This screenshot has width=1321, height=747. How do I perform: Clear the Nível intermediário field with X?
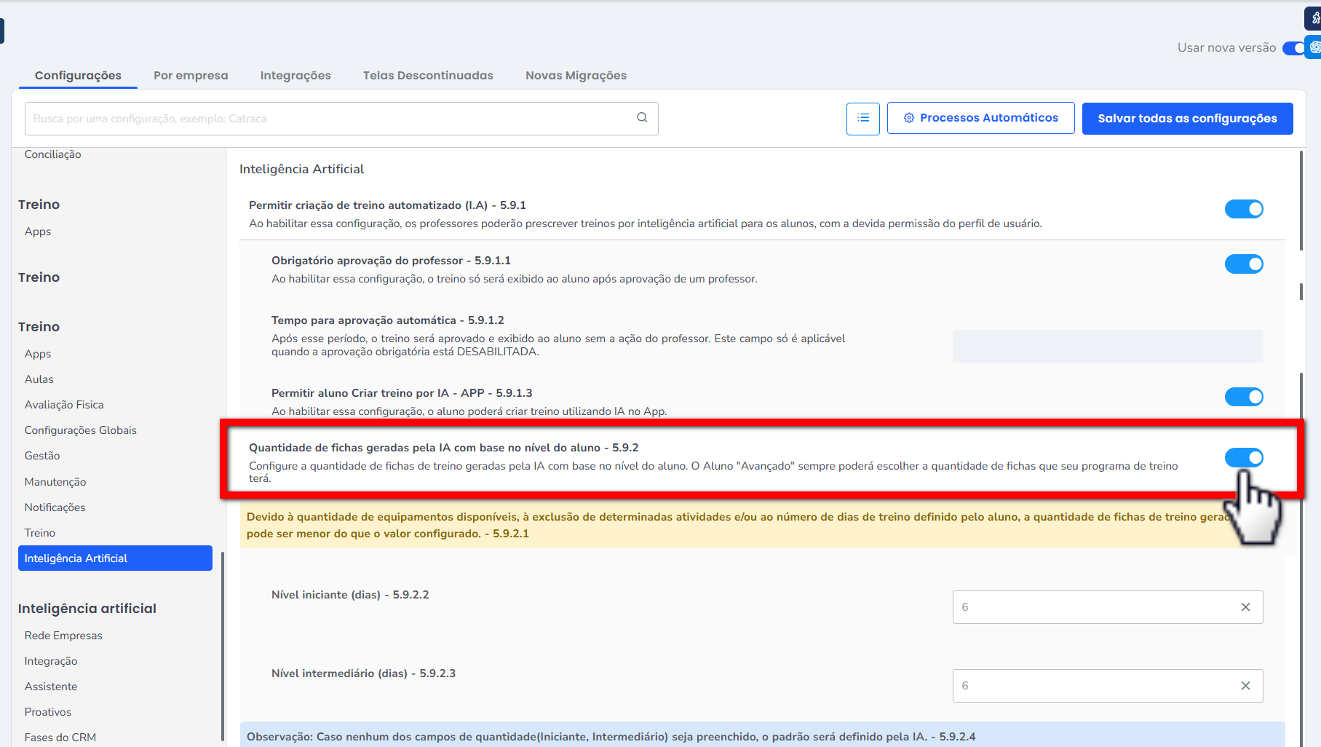point(1245,686)
